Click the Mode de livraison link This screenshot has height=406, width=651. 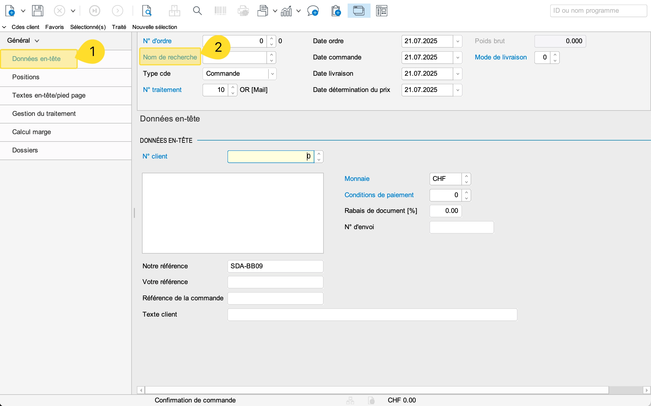[501, 57]
